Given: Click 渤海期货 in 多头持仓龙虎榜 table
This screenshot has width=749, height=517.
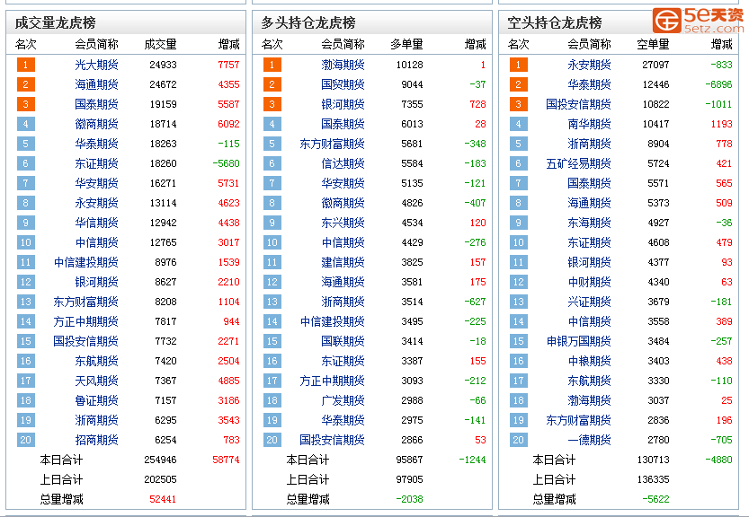Looking at the screenshot, I should point(343,65).
